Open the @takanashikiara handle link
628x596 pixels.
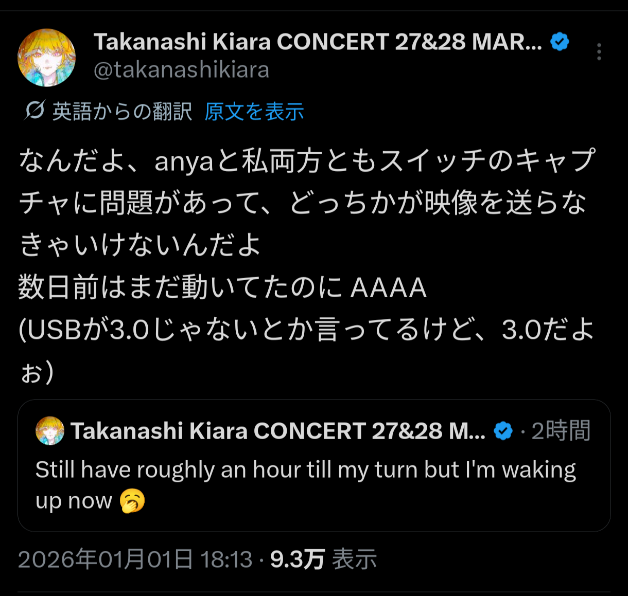(x=181, y=70)
